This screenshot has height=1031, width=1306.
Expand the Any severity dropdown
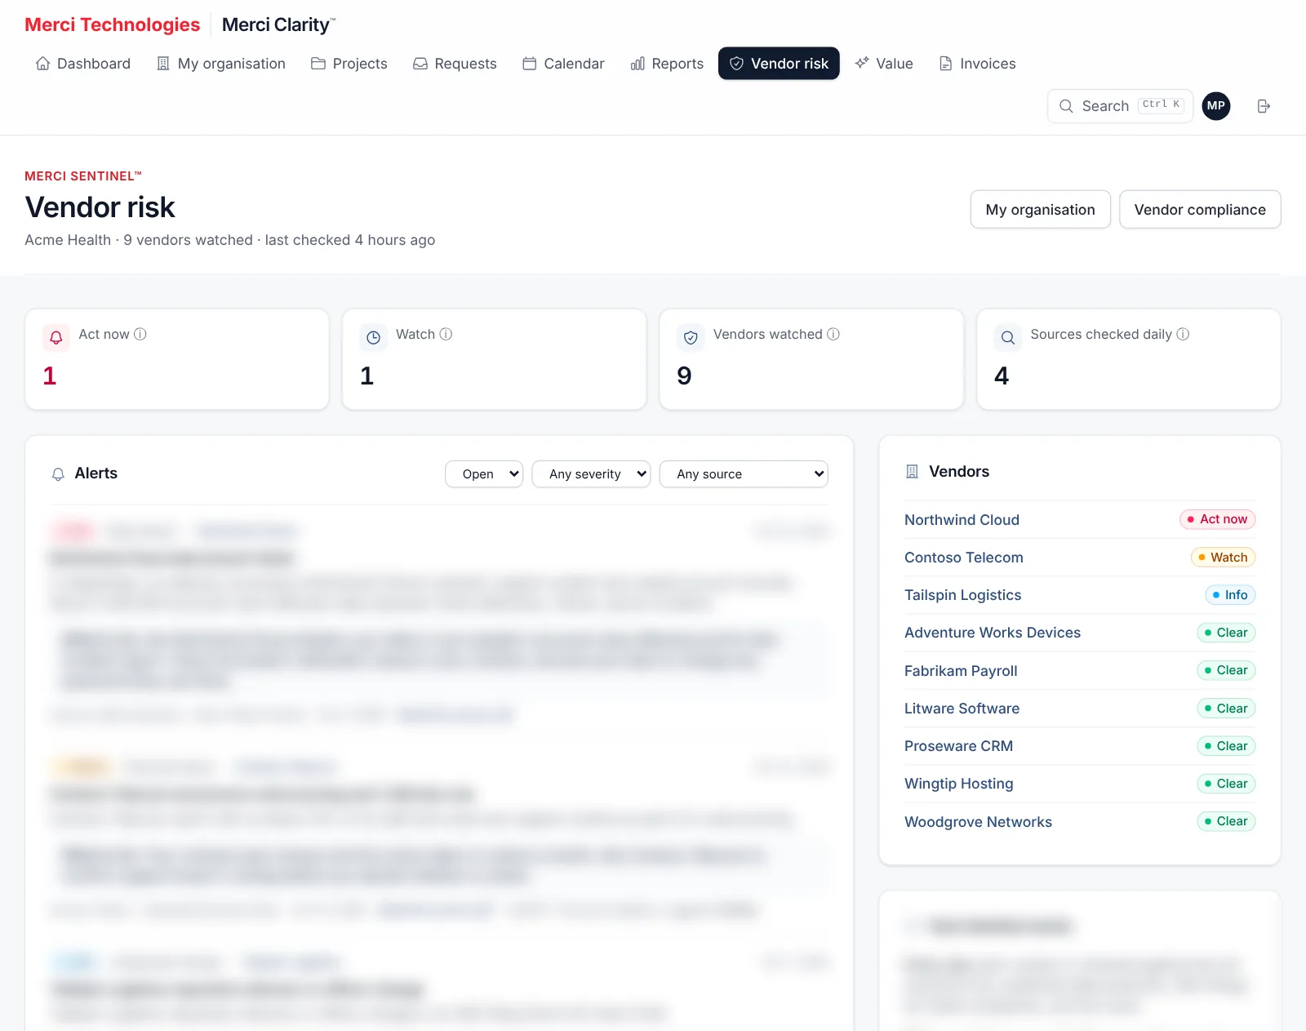click(591, 474)
